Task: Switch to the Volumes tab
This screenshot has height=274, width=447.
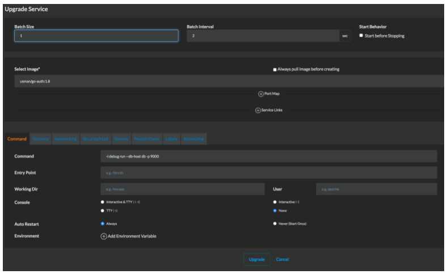Action: pyautogui.click(x=40, y=139)
